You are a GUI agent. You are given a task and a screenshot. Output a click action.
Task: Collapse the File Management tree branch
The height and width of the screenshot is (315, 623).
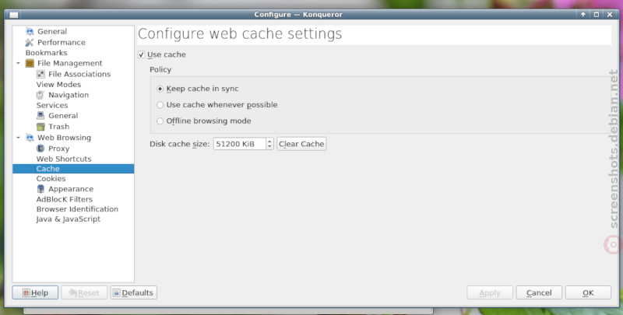coord(18,63)
